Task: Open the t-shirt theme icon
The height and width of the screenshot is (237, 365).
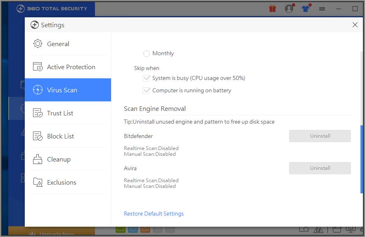Action: tap(306, 8)
